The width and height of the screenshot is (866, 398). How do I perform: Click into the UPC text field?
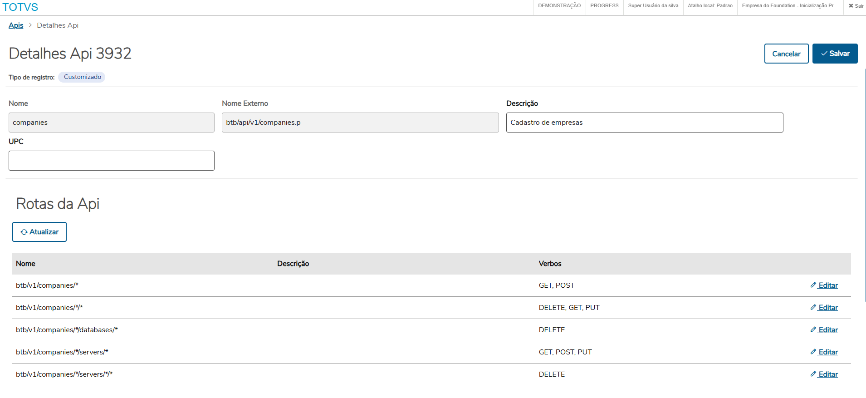coord(112,161)
